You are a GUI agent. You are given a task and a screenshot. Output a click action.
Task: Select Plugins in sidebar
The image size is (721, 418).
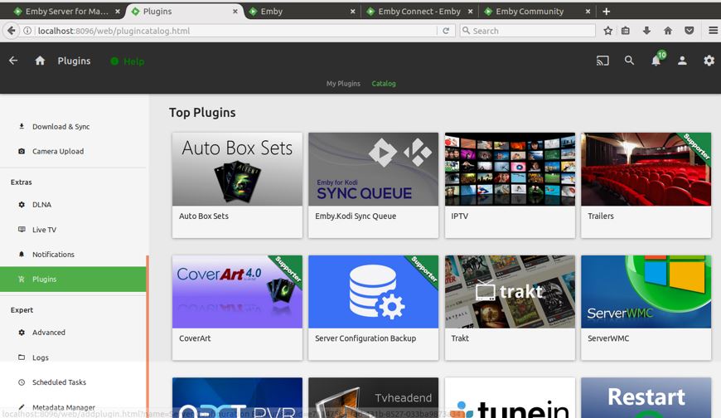73,279
